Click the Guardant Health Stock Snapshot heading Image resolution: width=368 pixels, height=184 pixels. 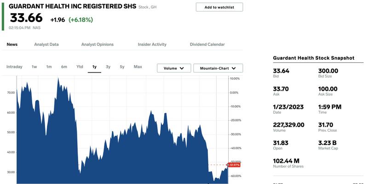(x=314, y=58)
